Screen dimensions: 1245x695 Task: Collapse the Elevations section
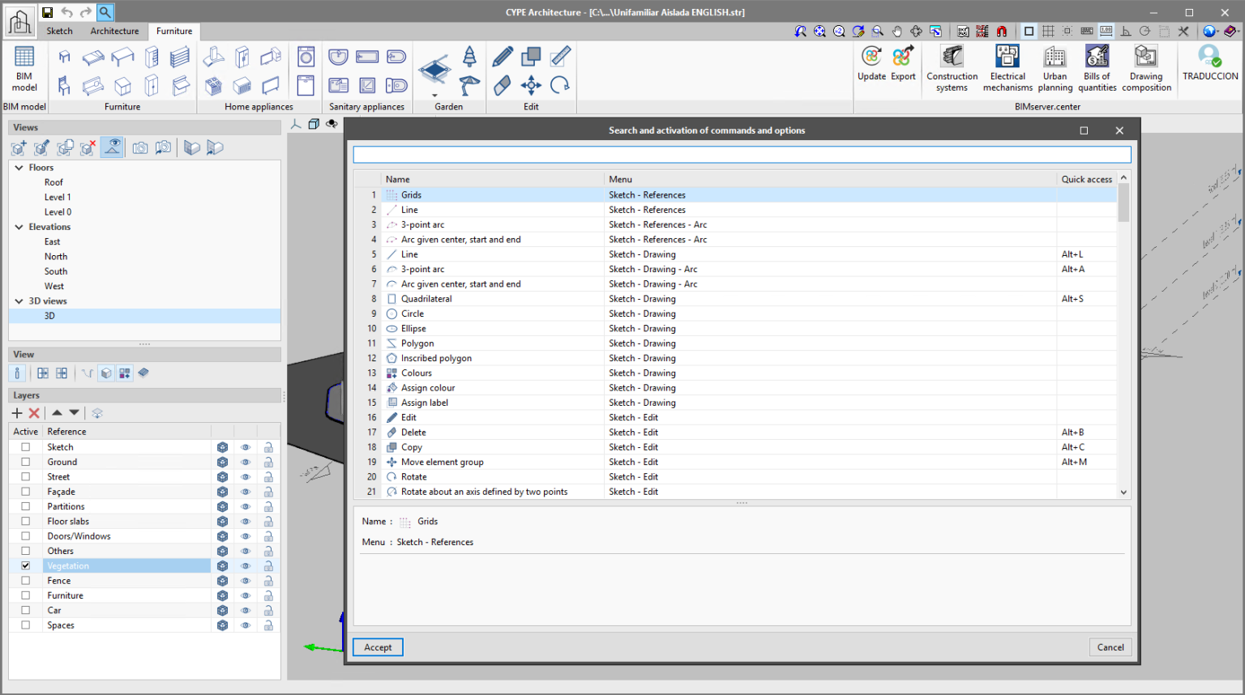[19, 227]
